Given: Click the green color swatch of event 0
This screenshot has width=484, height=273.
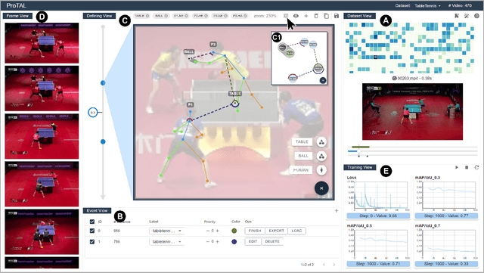Looking at the screenshot, I should pos(234,231).
